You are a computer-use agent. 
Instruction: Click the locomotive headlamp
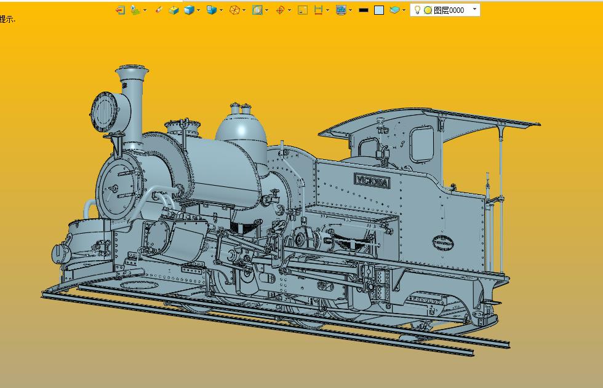[110, 111]
